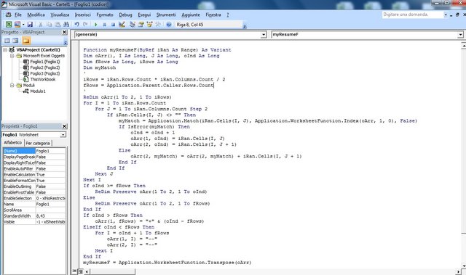Select the EnableCalculation property row
This screenshot has width=466, height=275.
(x=34, y=175)
